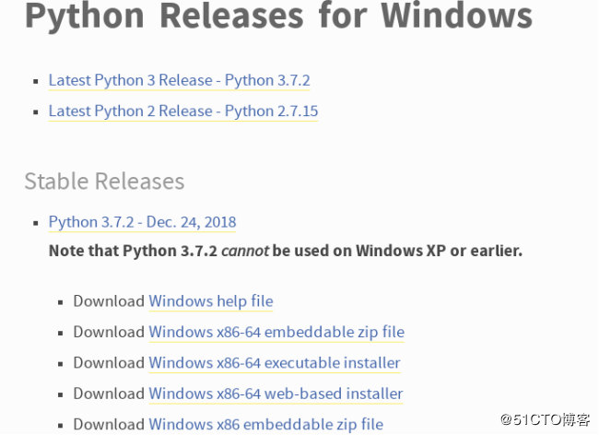Follow the Python 3.7.2 - Dec. 24, 2018 link
Screen dimensions: 599x435
coord(142,222)
